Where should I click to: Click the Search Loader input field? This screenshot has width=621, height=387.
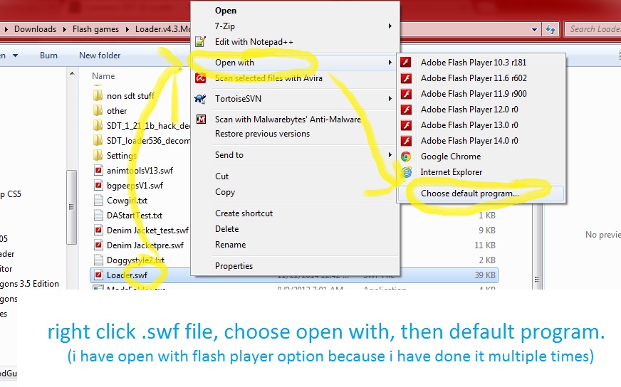[x=593, y=29]
